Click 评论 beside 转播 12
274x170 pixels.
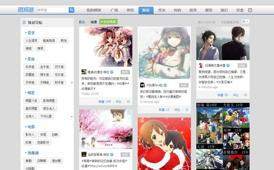point(177,110)
